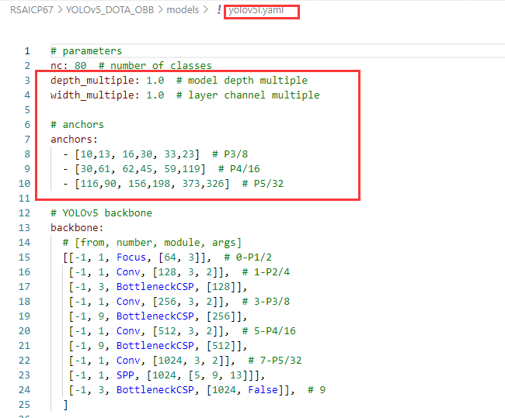Click the '# 5-P4/16' comment
The width and height of the screenshot is (505, 418).
[x=269, y=331]
